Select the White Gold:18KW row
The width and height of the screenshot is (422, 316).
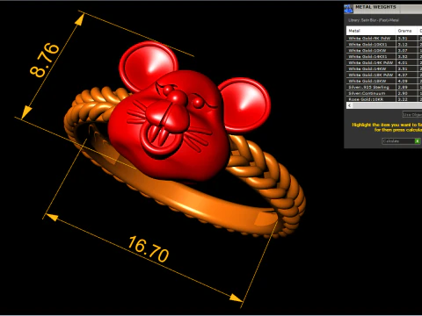coord(384,81)
